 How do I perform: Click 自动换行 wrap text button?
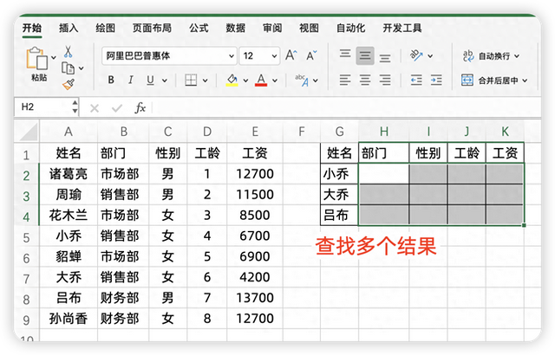491,55
